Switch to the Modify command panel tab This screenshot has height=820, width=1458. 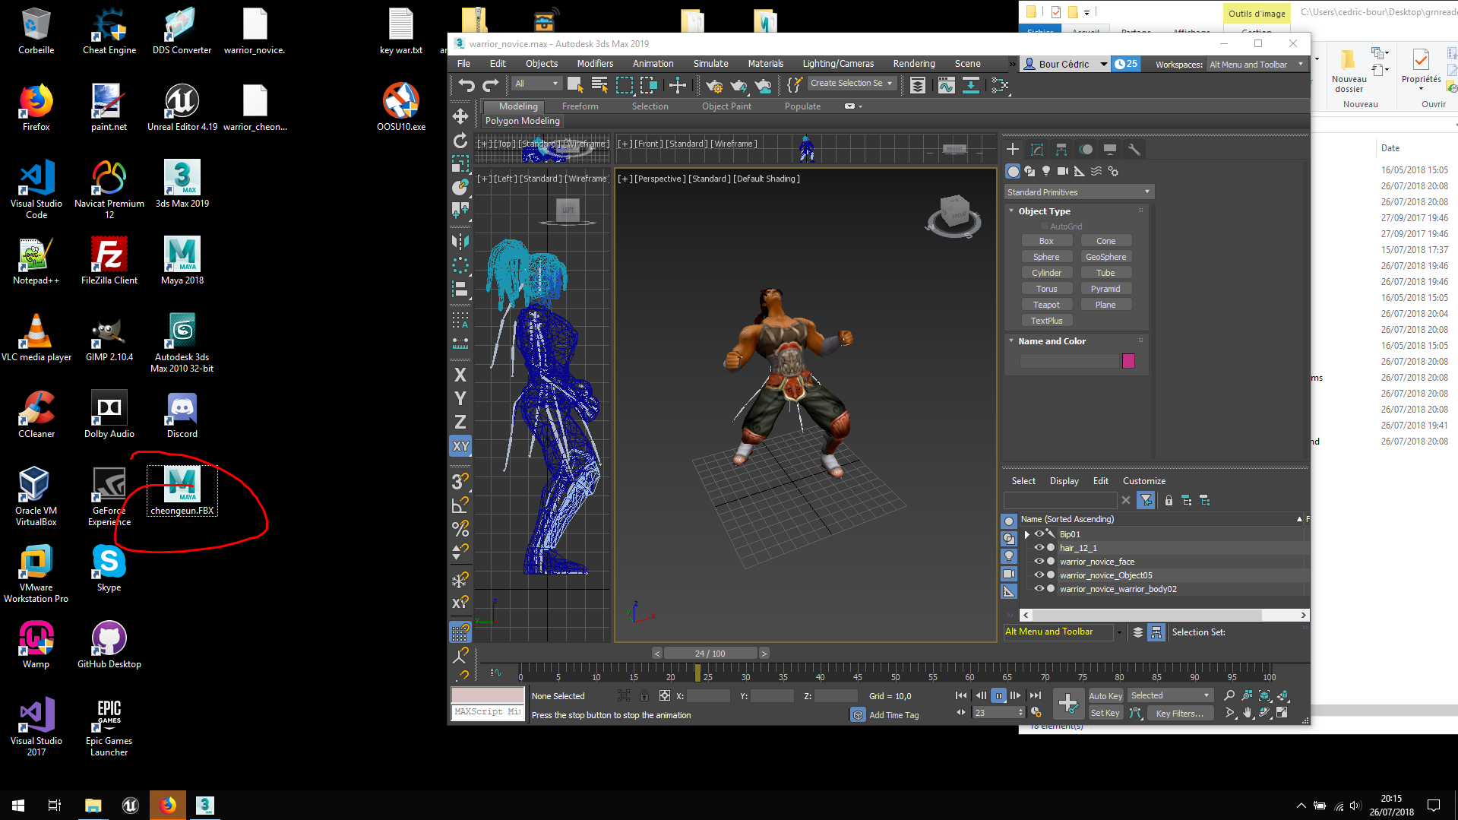1037,150
